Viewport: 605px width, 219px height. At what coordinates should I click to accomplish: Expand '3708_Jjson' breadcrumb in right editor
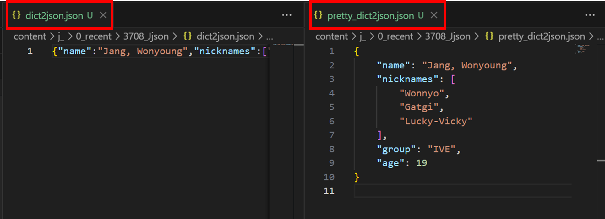coord(447,36)
